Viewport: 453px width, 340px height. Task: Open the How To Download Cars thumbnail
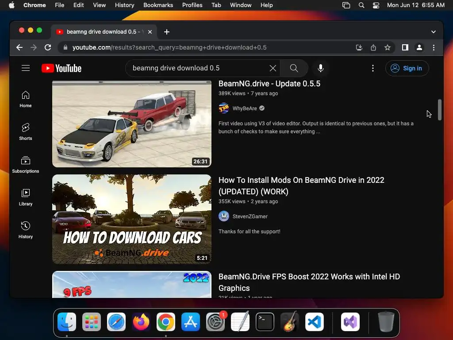click(132, 219)
